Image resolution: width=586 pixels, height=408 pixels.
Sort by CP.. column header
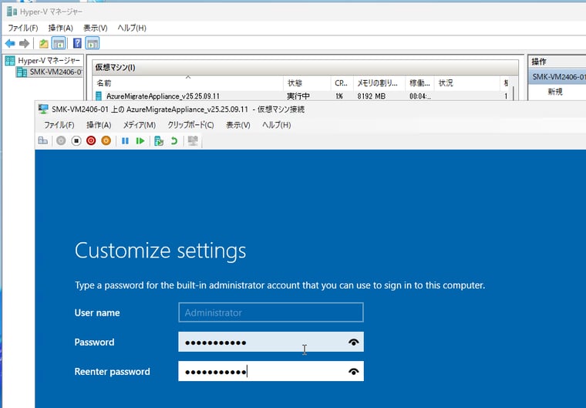(x=342, y=83)
